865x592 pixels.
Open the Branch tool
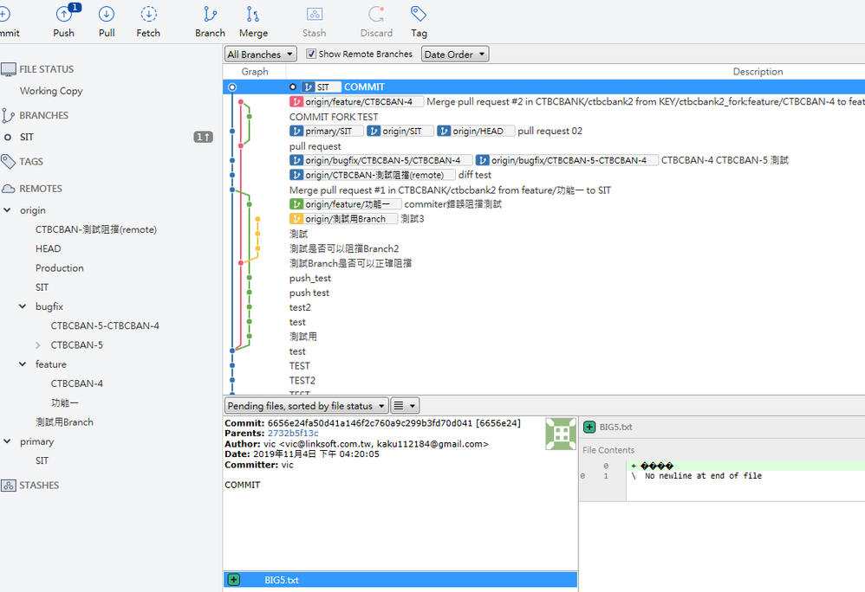210,21
